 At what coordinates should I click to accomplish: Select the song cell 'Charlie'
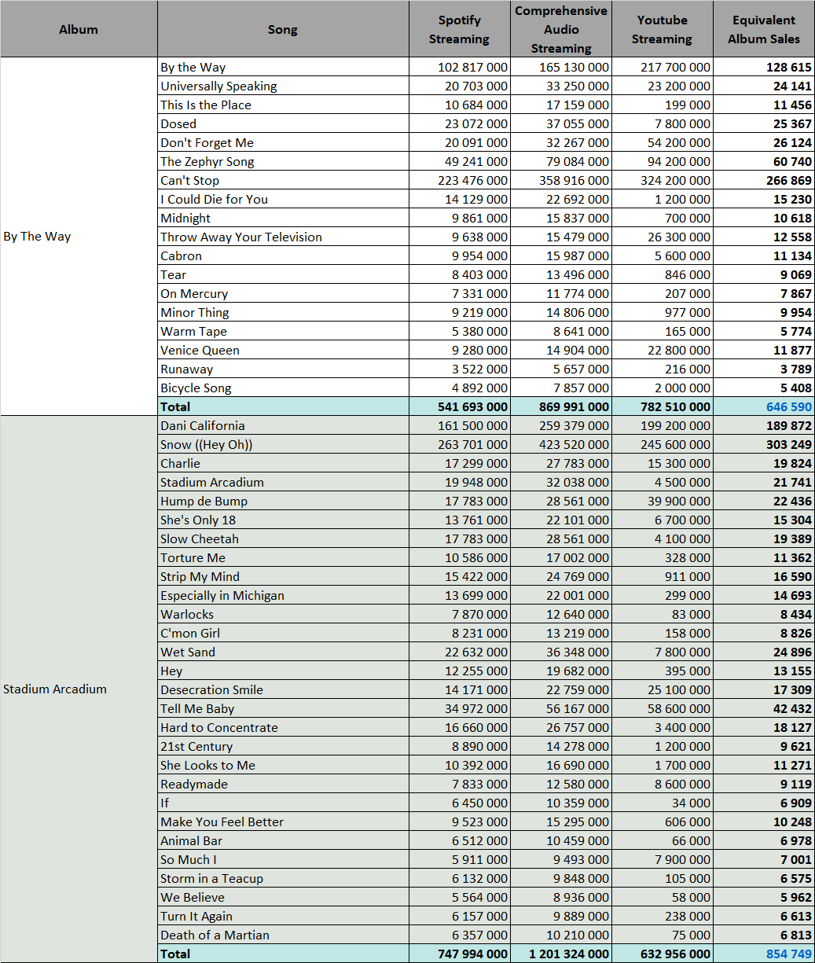tap(283, 463)
